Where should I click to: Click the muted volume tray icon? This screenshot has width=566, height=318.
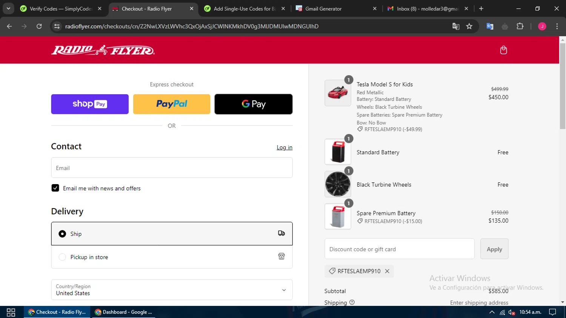click(x=512, y=312)
